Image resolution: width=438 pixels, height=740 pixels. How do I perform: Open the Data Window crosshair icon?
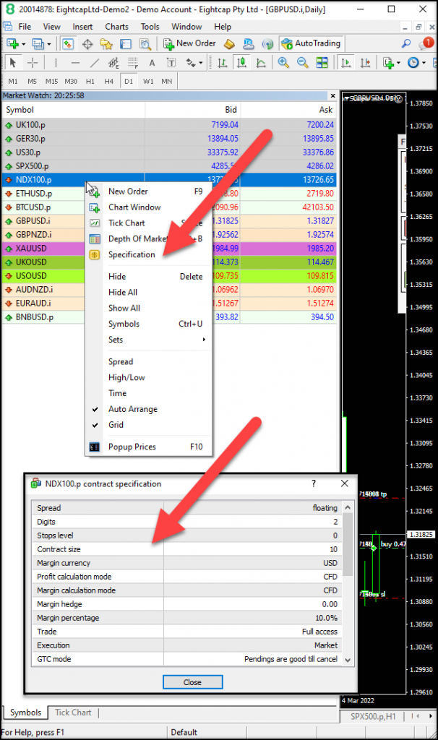point(87,44)
